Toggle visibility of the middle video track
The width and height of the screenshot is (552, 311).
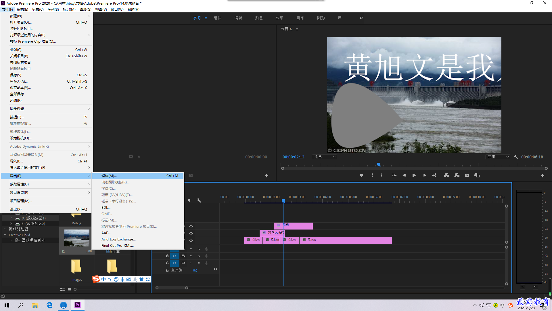(191, 234)
